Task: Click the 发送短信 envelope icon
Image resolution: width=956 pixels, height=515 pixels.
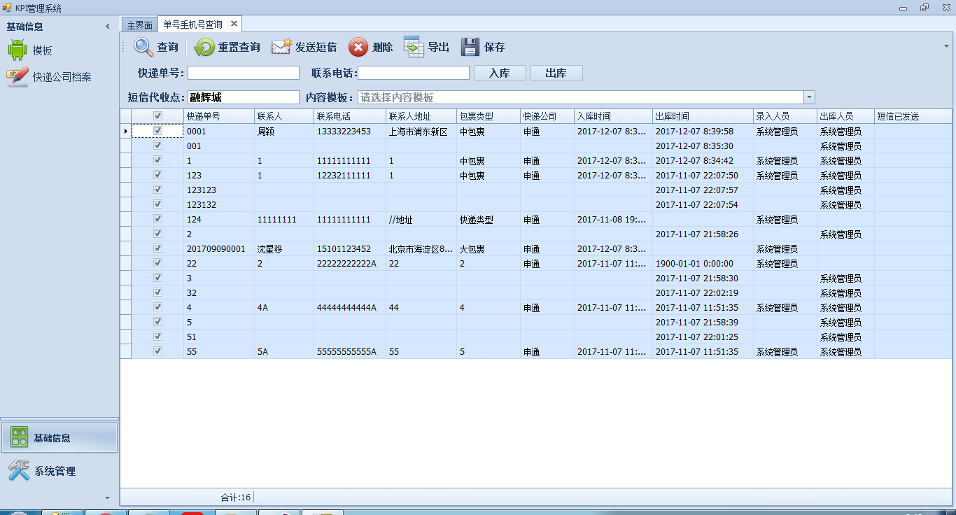Action: point(281,48)
